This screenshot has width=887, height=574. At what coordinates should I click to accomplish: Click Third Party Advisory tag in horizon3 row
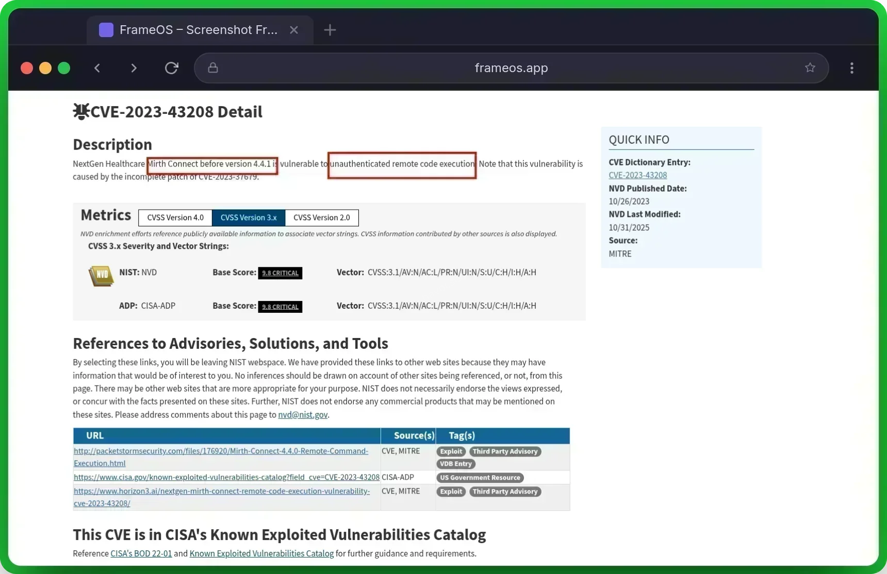[x=505, y=492]
